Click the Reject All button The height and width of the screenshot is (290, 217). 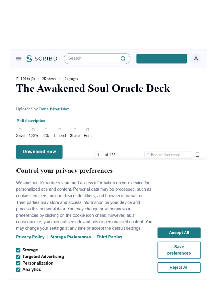point(179,267)
